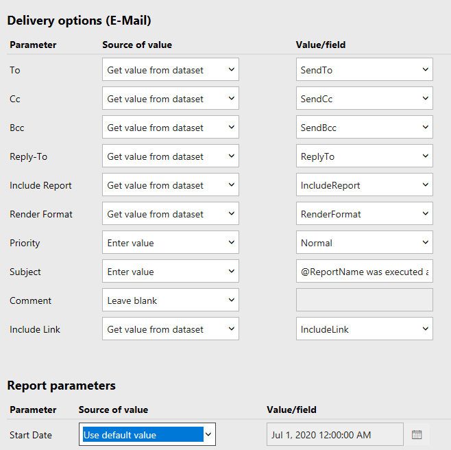Expand the IncludeLink field dropdown
The image size is (451, 450).
point(364,329)
